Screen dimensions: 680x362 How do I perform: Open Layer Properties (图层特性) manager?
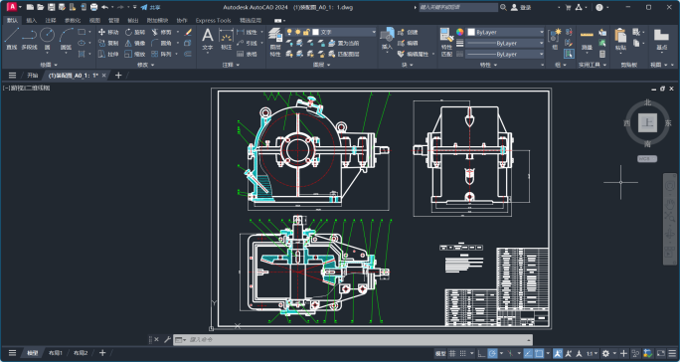pos(275,43)
